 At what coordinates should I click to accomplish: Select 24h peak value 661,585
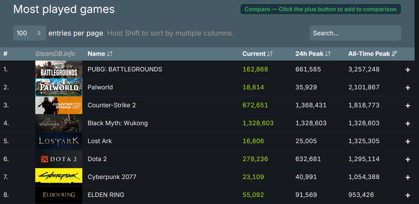[x=308, y=69]
